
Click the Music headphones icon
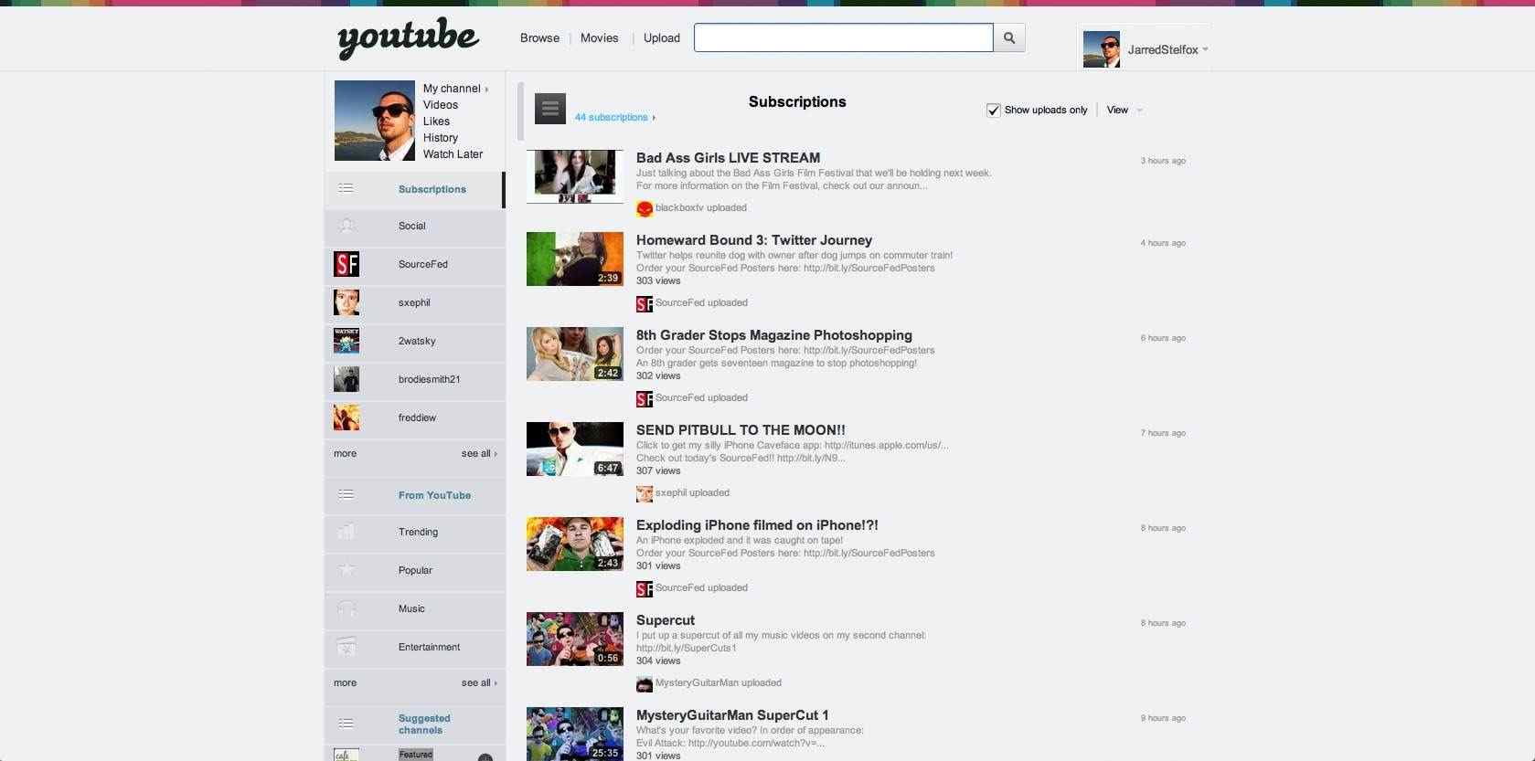[x=346, y=608]
